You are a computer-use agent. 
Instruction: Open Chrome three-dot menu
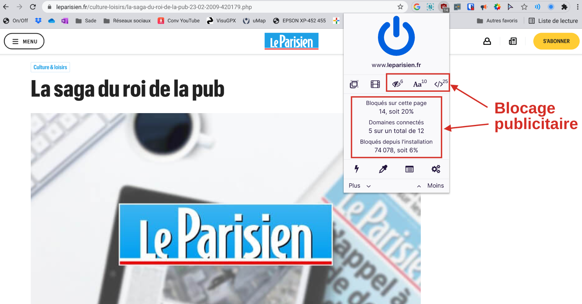pyautogui.click(x=577, y=7)
